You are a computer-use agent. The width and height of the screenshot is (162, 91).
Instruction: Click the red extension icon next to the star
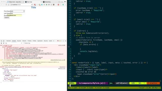tap(35, 5)
